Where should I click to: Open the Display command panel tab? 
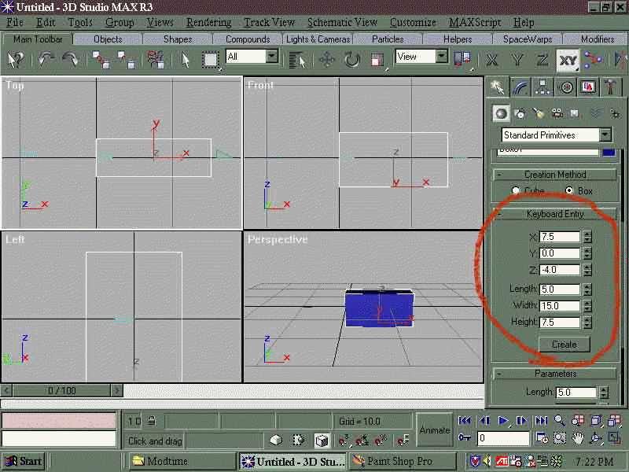pyautogui.click(x=588, y=87)
